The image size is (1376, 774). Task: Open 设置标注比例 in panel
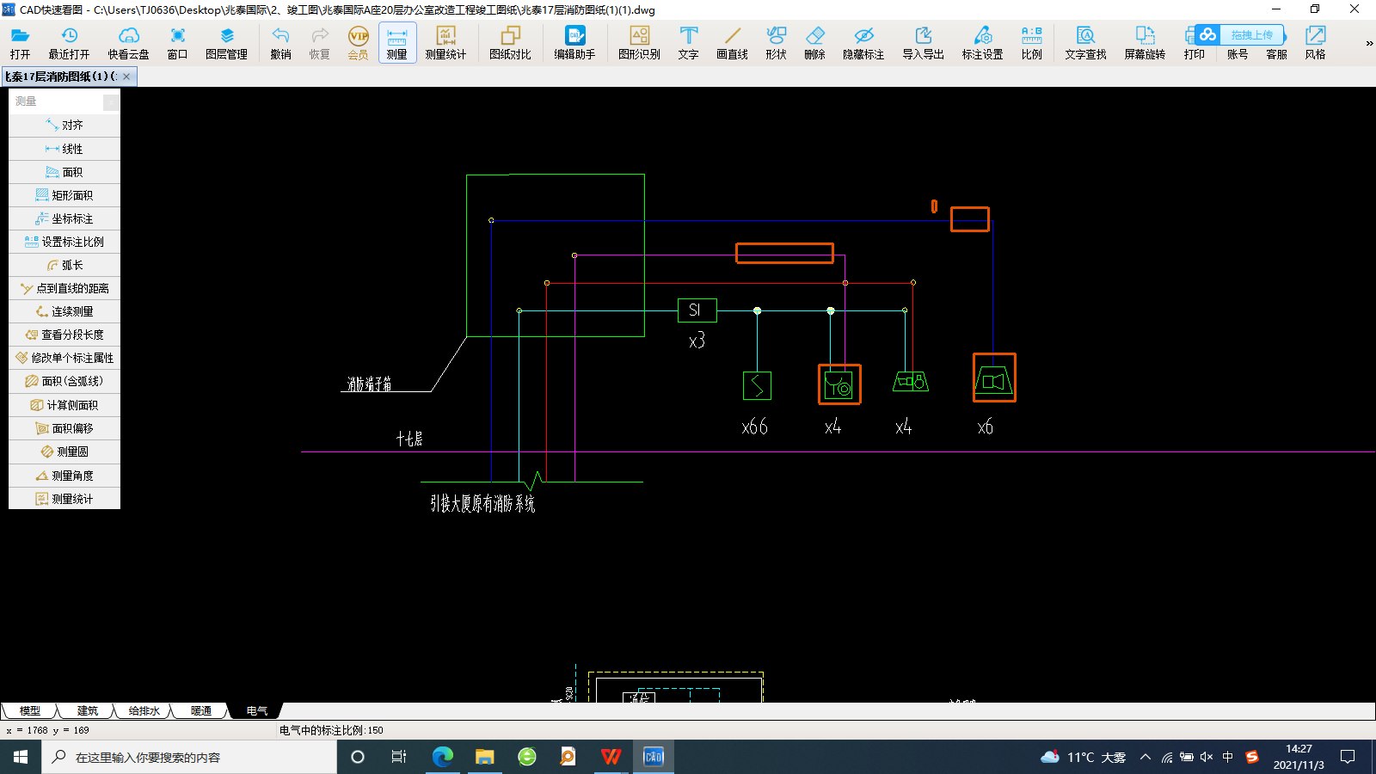click(64, 242)
